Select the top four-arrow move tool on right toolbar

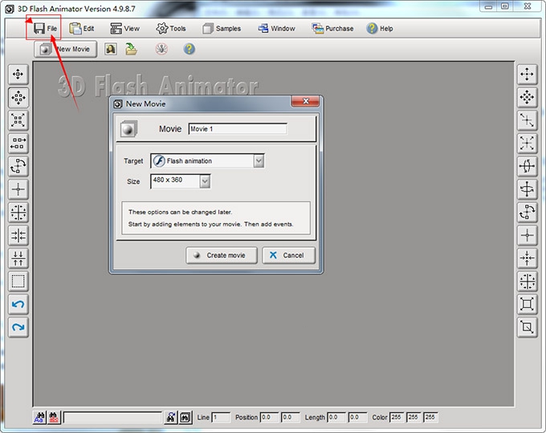(527, 74)
